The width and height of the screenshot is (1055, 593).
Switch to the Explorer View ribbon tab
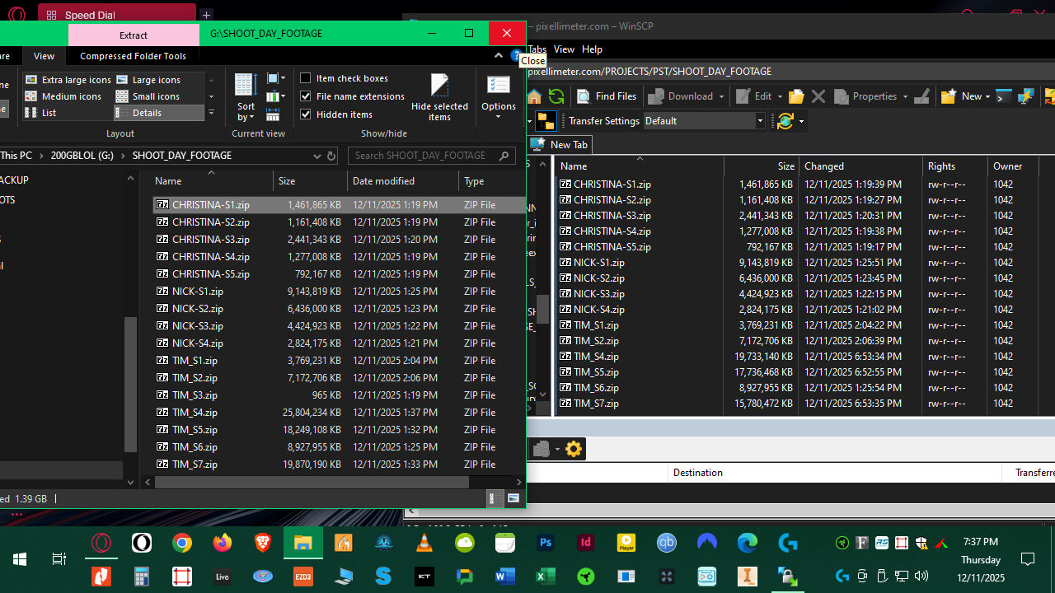44,56
